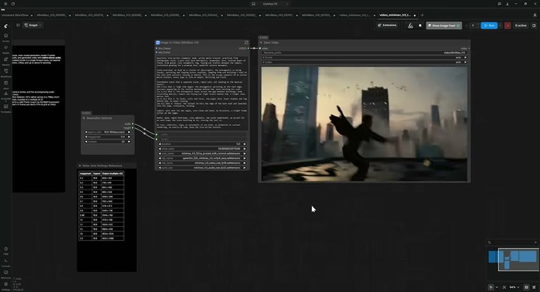Toggle the panel icon left of Graph

point(18,25)
